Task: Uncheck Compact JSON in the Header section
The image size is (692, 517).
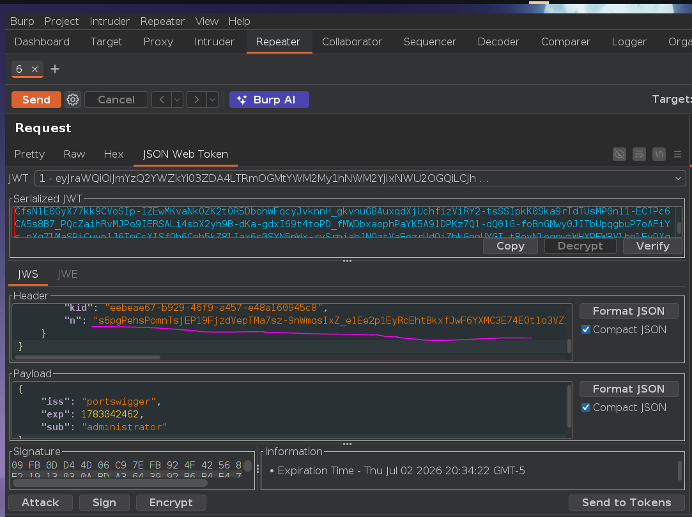Action: 586,330
